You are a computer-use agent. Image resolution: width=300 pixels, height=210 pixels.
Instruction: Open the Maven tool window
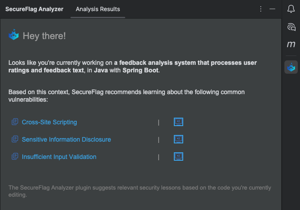(x=291, y=44)
